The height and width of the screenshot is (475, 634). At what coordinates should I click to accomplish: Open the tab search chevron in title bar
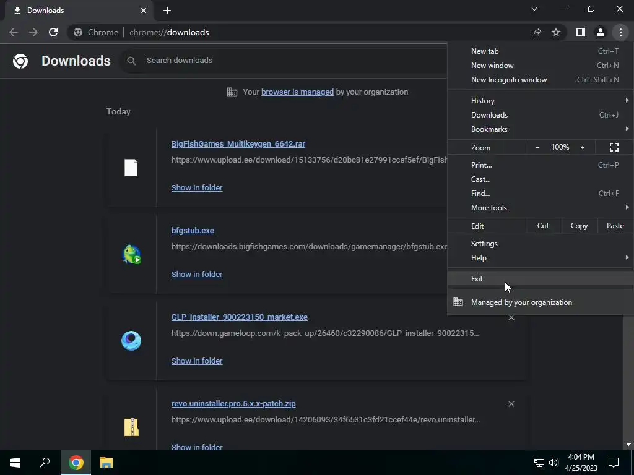coord(534,9)
